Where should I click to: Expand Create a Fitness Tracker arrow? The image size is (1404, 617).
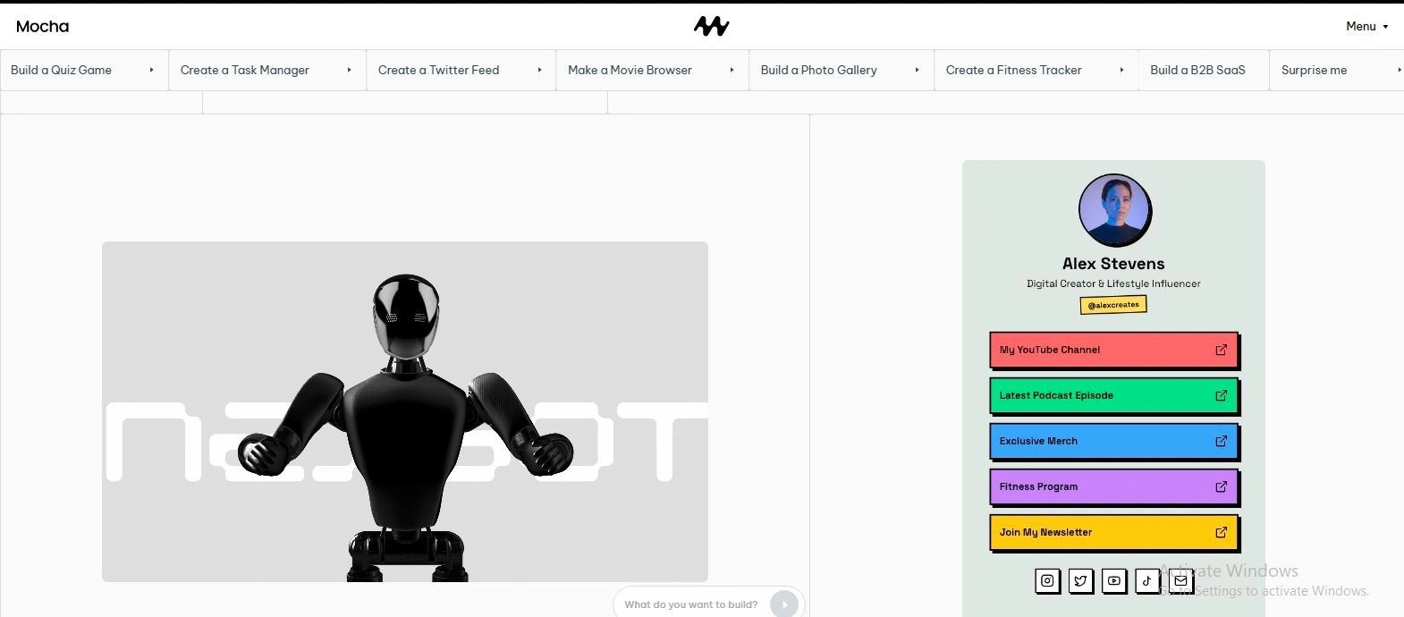coord(1121,70)
